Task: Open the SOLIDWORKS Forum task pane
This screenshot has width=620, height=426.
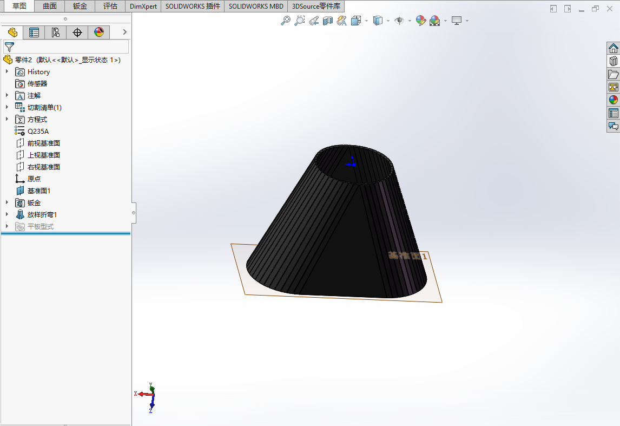Action: tap(614, 126)
